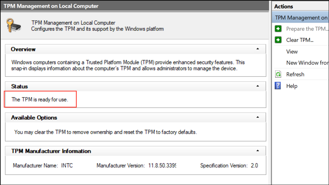Click the green arrow icon beside Clear TPM

click(x=278, y=40)
